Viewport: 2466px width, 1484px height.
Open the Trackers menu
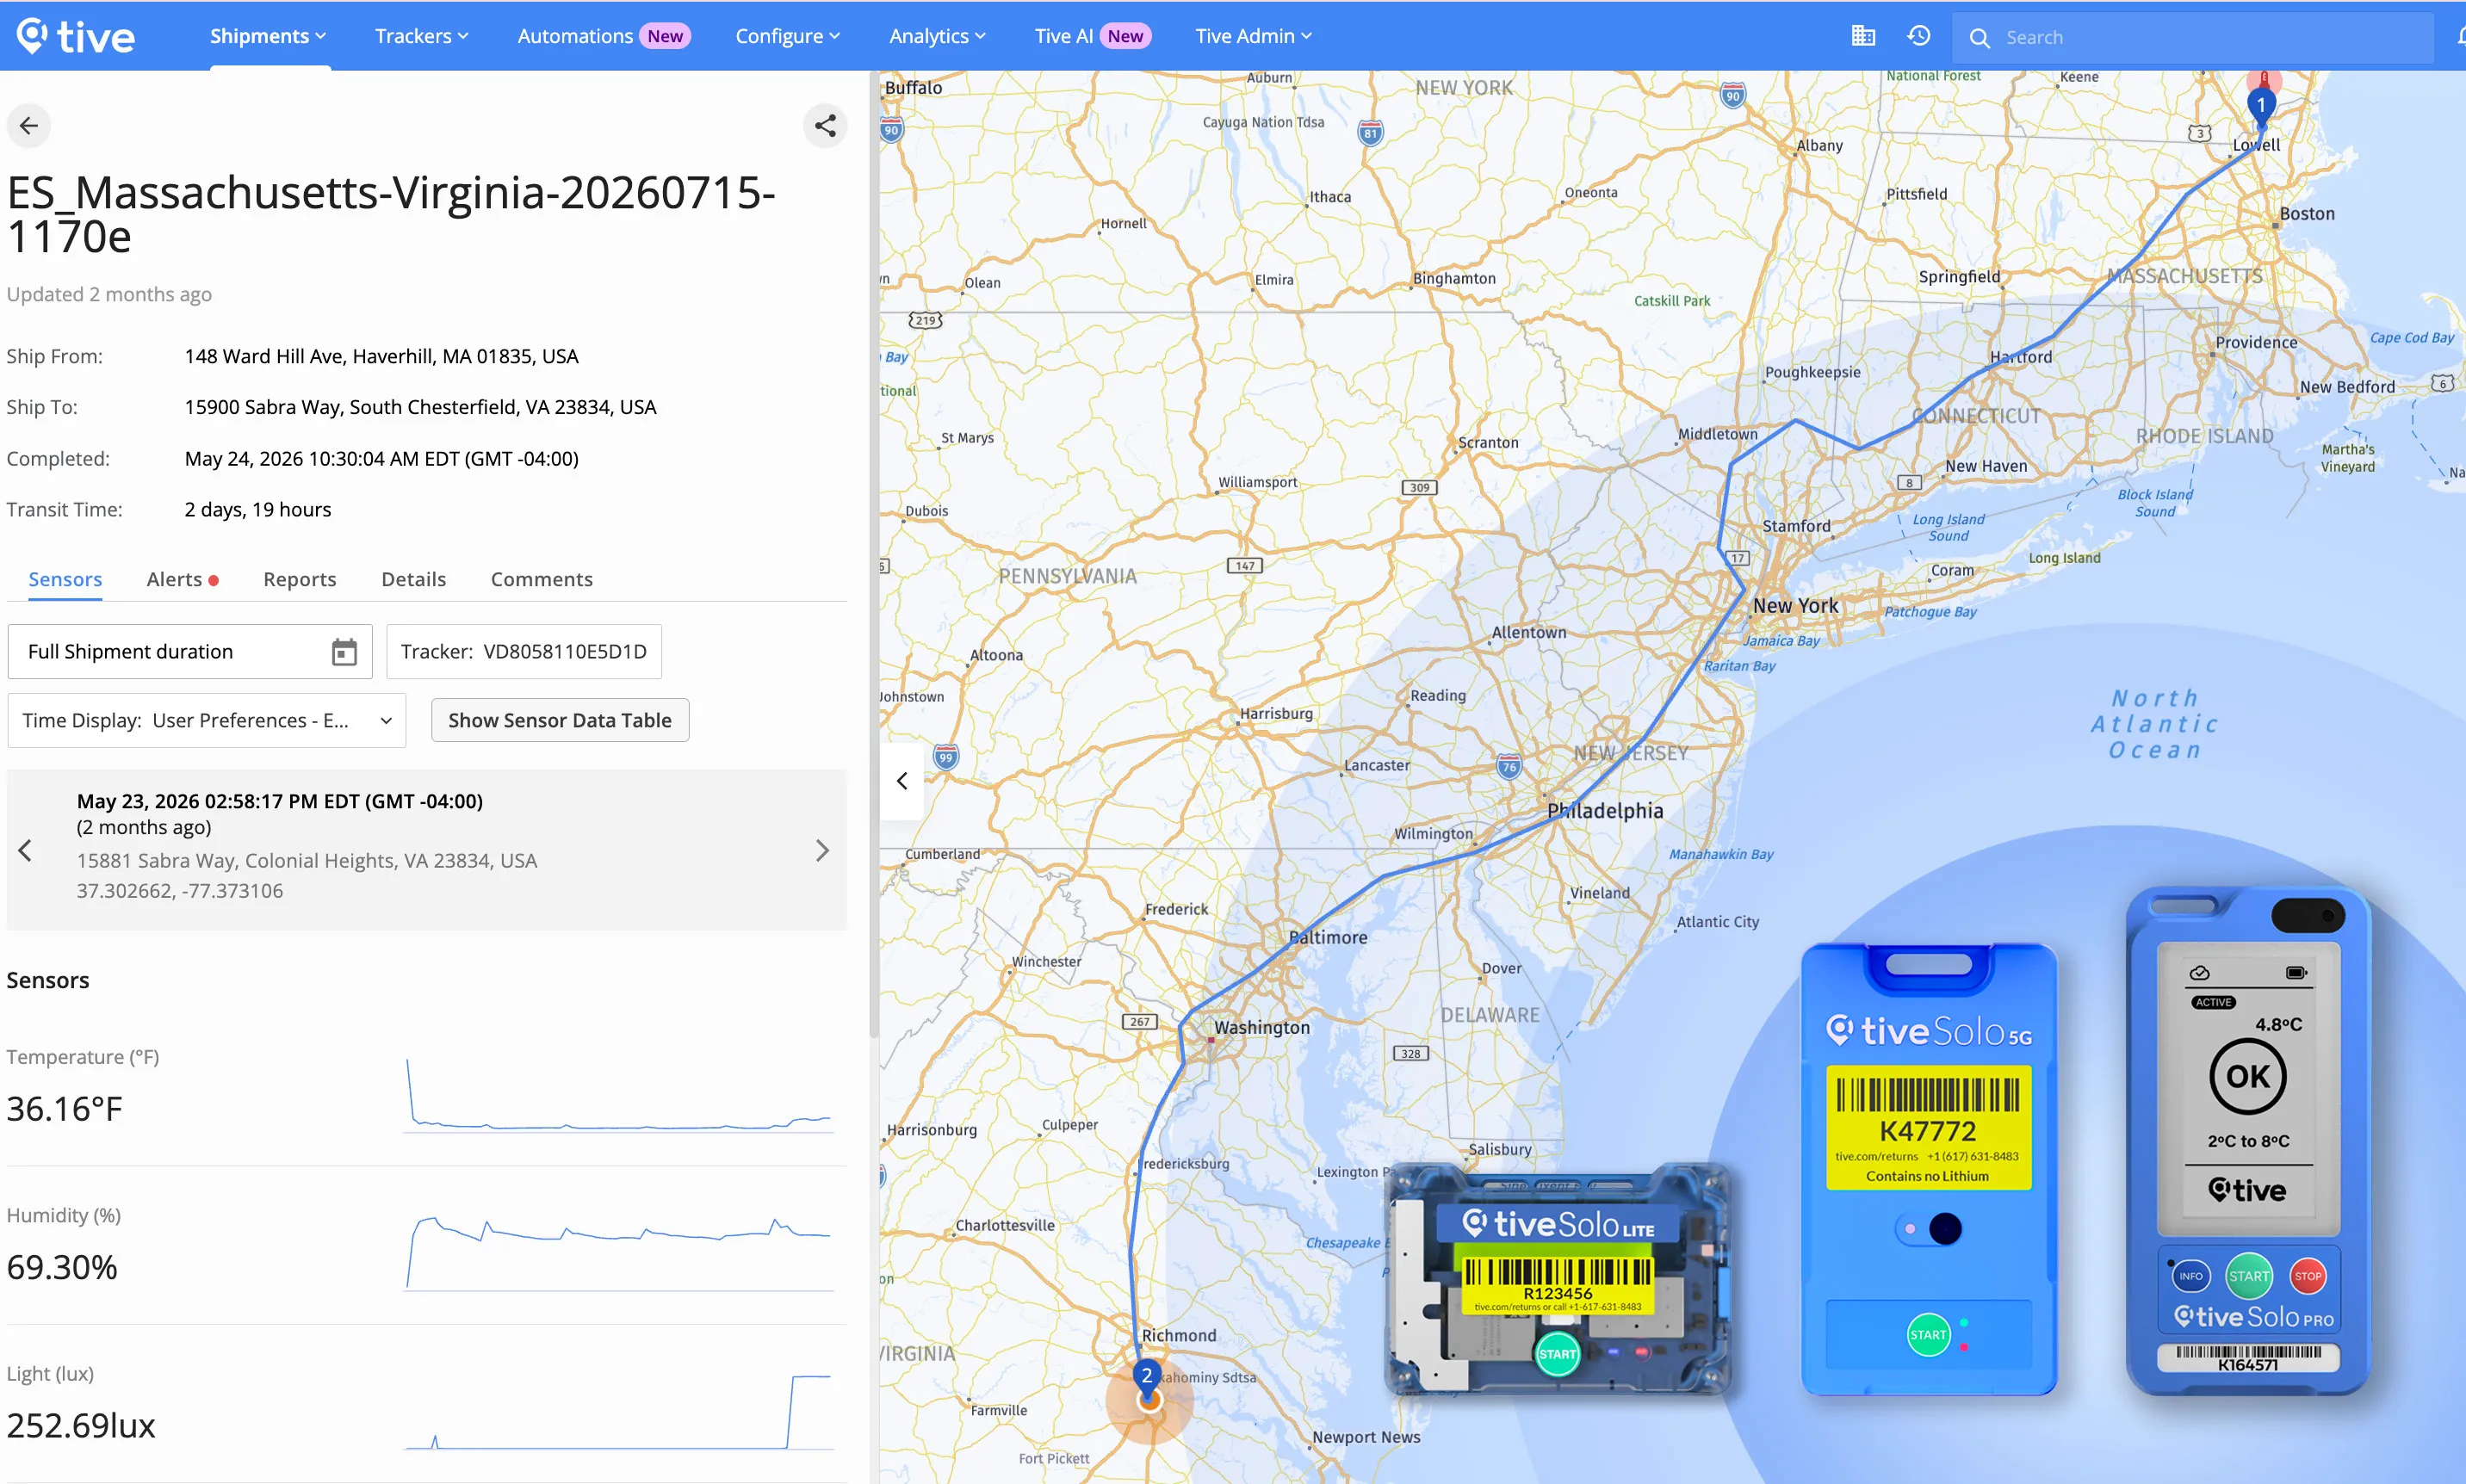(422, 36)
